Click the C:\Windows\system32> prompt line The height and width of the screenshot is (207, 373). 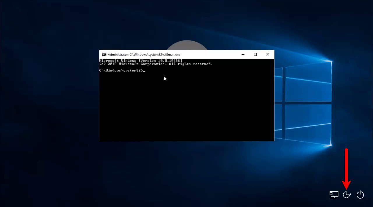point(122,70)
